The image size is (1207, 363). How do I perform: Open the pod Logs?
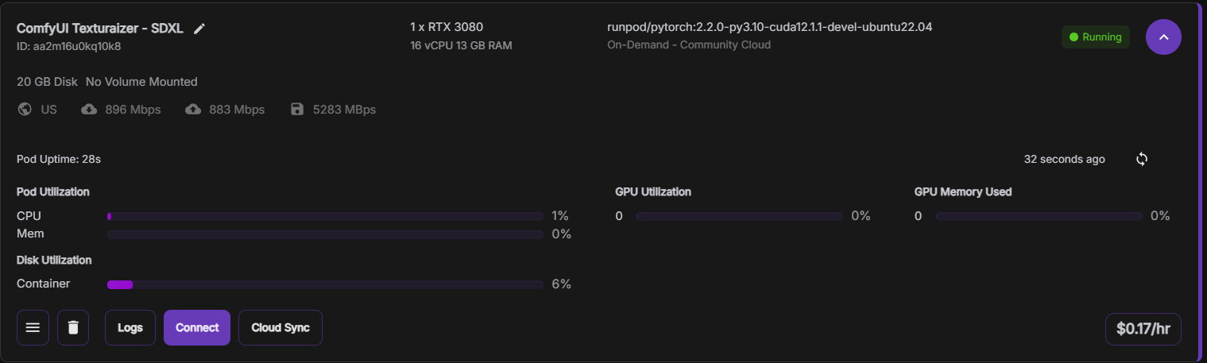[x=130, y=327]
